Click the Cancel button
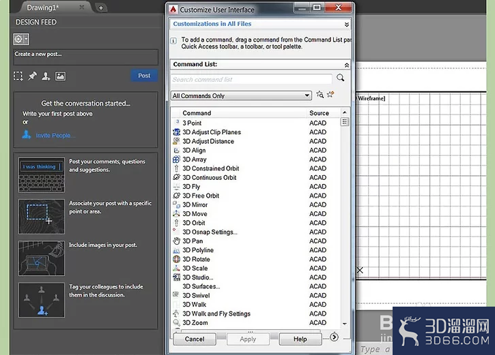 (x=195, y=339)
